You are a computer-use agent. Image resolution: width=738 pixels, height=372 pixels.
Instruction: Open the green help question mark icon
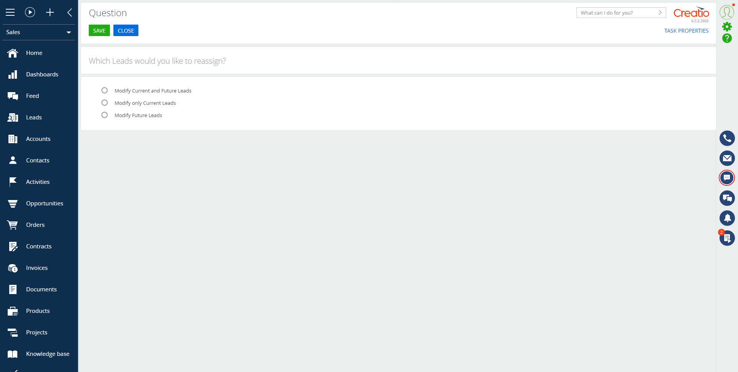pos(727,38)
